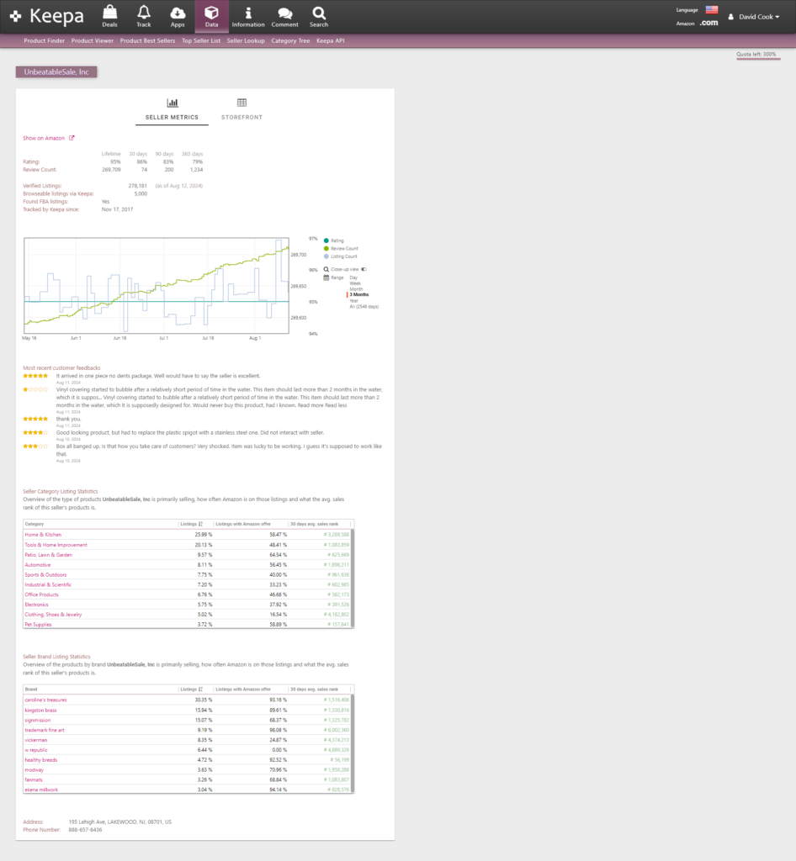Open Top Seller List

201,40
